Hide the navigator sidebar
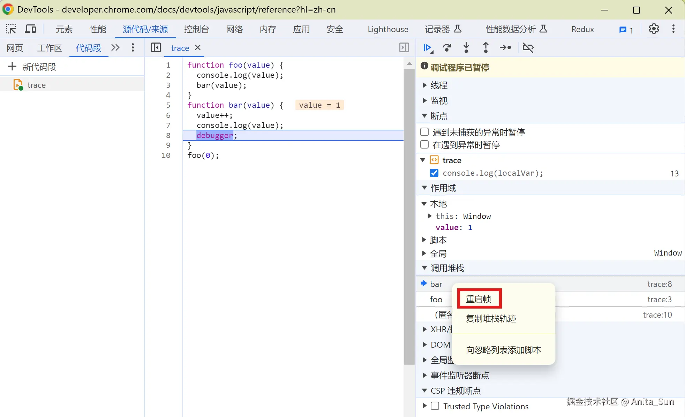Image resolution: width=685 pixels, height=417 pixels. click(x=156, y=48)
